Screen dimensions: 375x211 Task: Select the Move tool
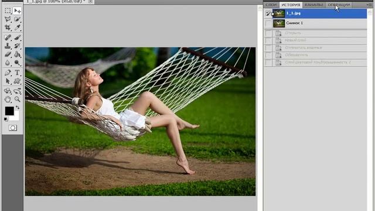tap(17, 11)
